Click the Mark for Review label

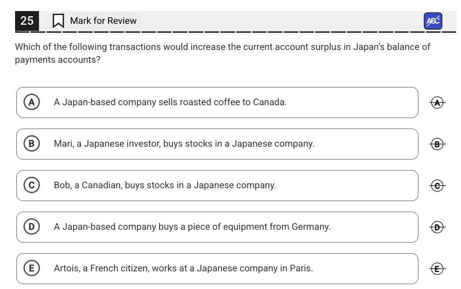[103, 21]
